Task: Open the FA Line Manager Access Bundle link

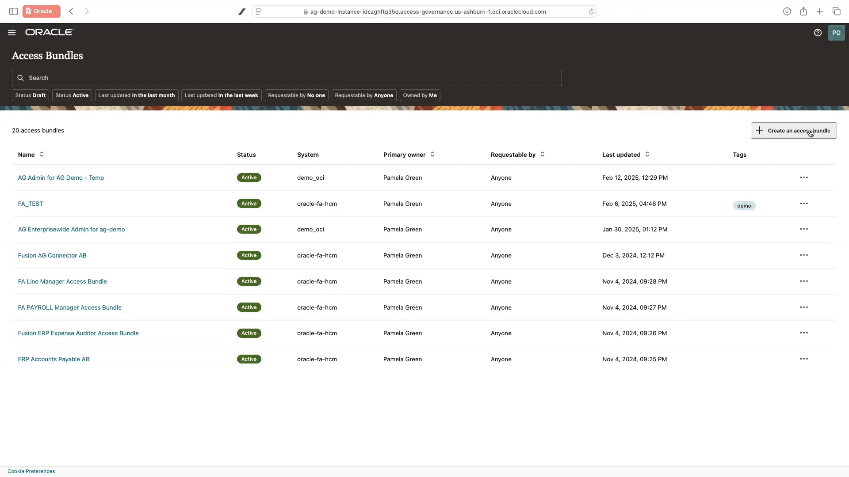Action: coord(62,281)
